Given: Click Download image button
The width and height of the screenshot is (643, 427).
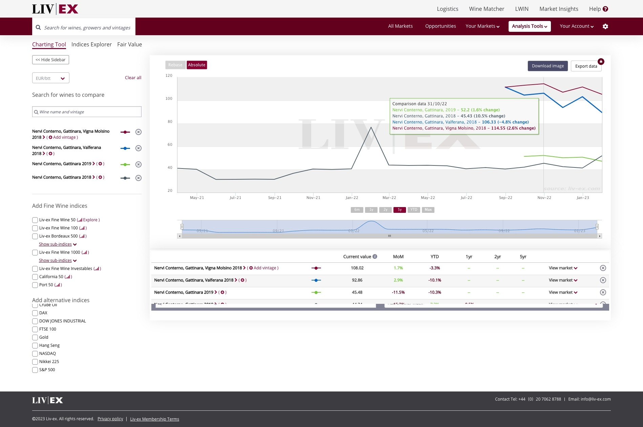Looking at the screenshot, I should coord(548,66).
